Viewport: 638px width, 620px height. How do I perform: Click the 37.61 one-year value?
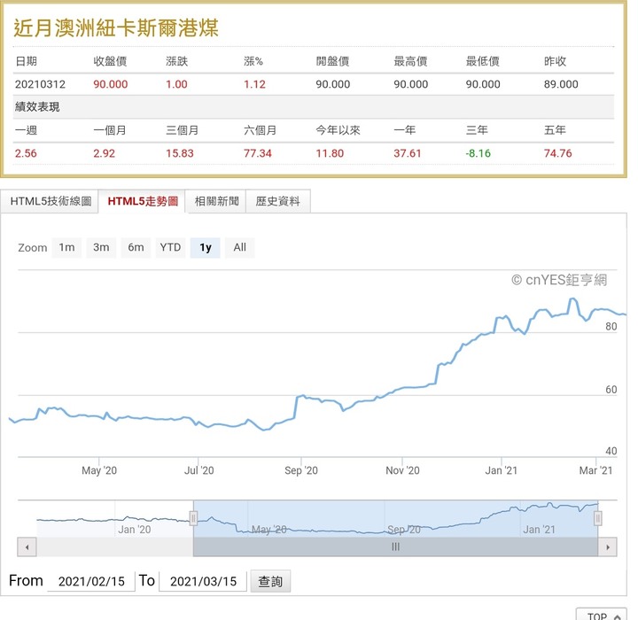tap(408, 154)
